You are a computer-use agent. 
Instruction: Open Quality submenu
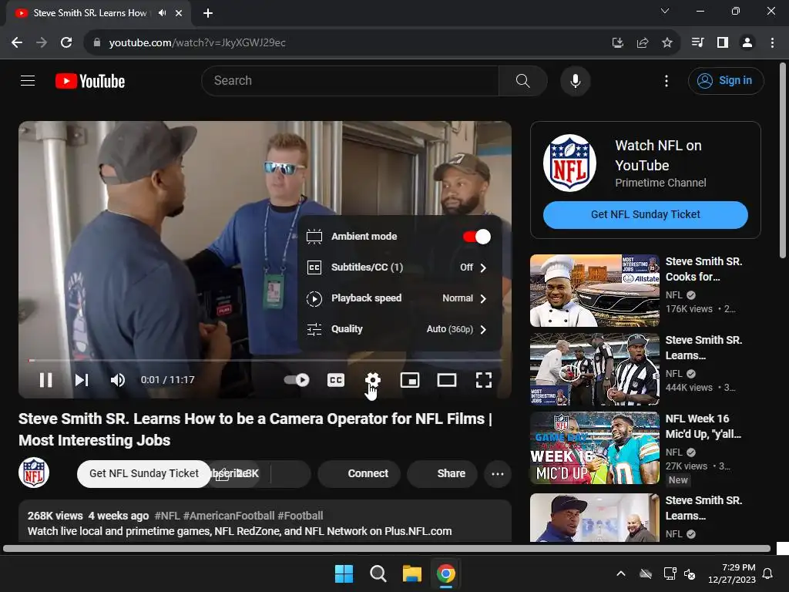click(400, 328)
